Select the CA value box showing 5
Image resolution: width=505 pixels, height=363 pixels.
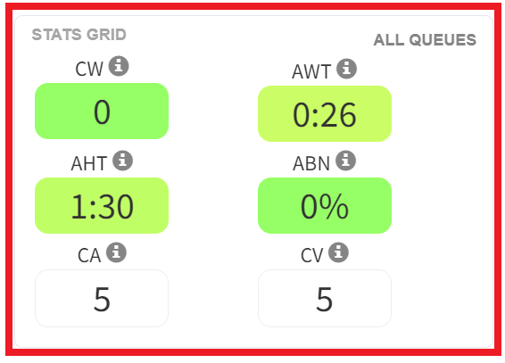click(x=102, y=298)
